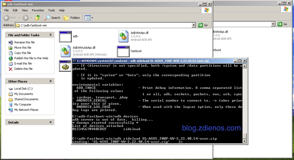Viewport: 294px width, 160px height.
Task: Open the Edit menu
Action: tap(15, 10)
